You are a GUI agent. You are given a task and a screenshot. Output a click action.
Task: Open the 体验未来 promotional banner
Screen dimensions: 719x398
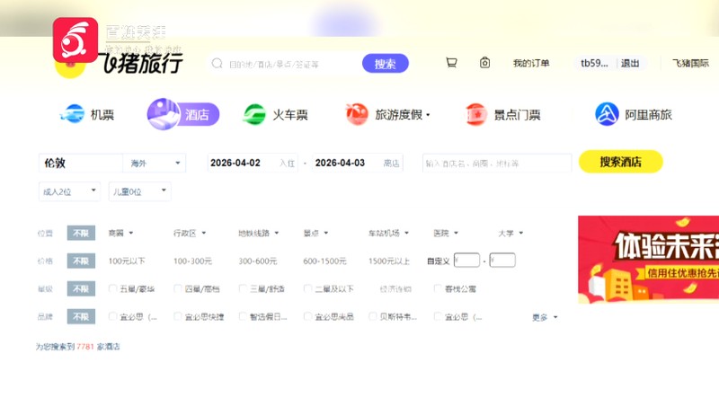[648, 259]
